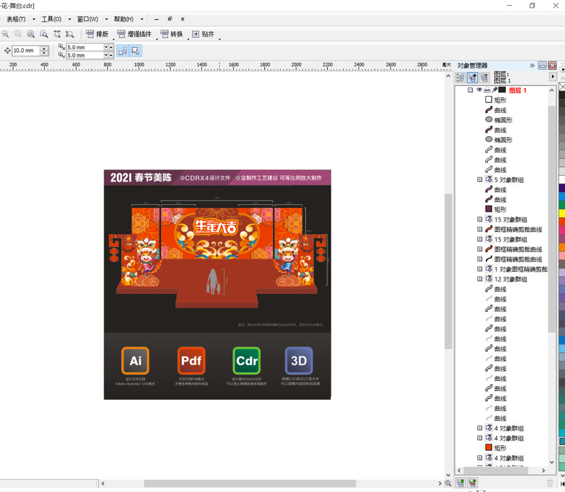This screenshot has width=565, height=492.
Task: Open the horizontal duplicate distance dropdown
Action: [106, 47]
